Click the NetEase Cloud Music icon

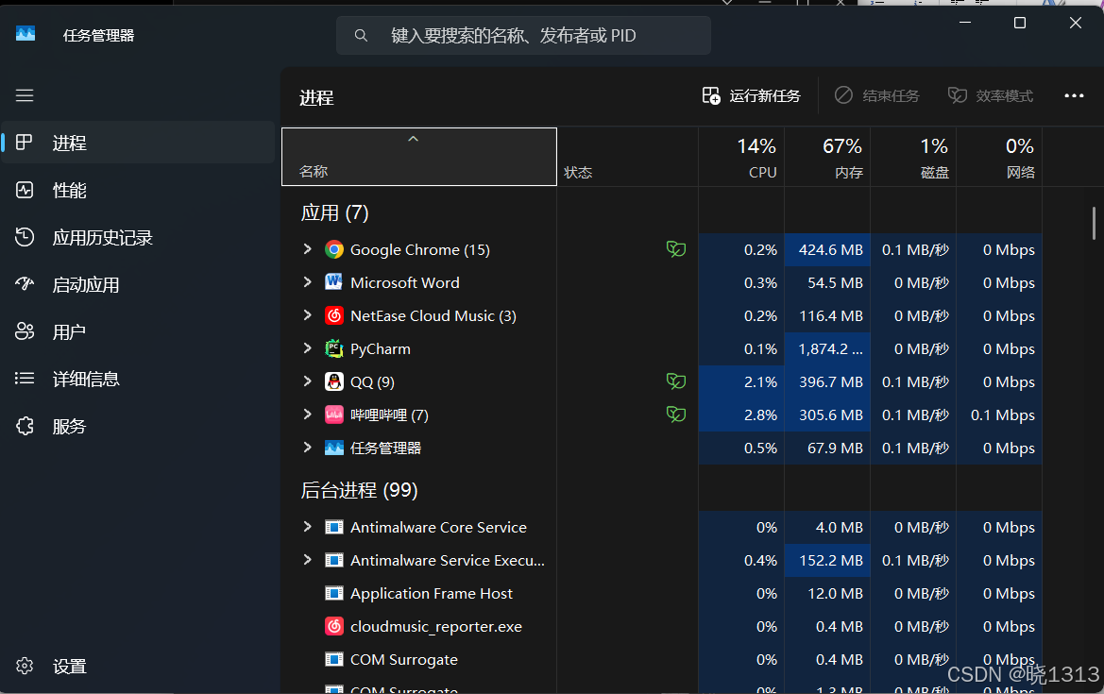click(x=333, y=315)
